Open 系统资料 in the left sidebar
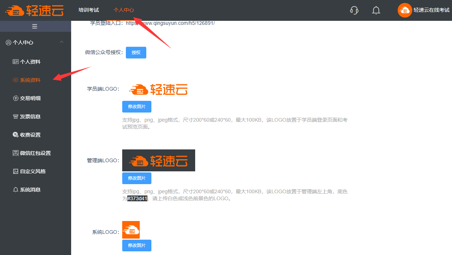 [x=30, y=80]
